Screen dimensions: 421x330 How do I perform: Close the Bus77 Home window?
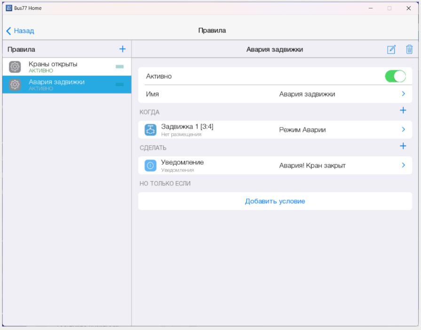click(x=409, y=8)
